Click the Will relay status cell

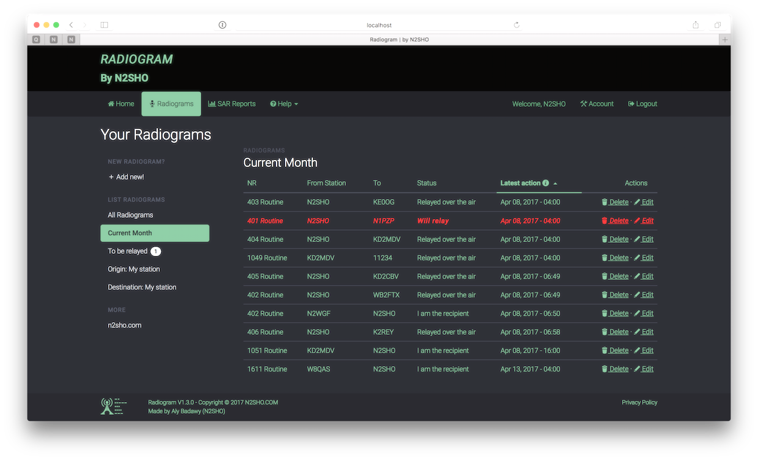(x=433, y=221)
